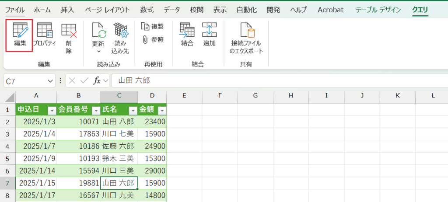Screen dimensions: 448x202
Task: Click cell with amount 14800
Action: coord(152,195)
